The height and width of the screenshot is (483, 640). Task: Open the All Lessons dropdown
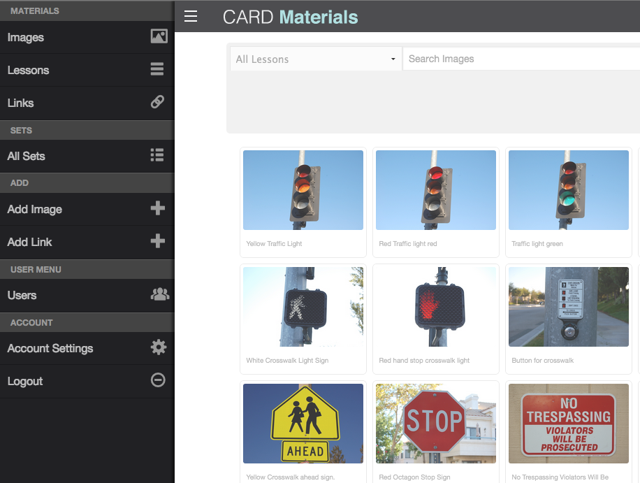pyautogui.click(x=315, y=59)
